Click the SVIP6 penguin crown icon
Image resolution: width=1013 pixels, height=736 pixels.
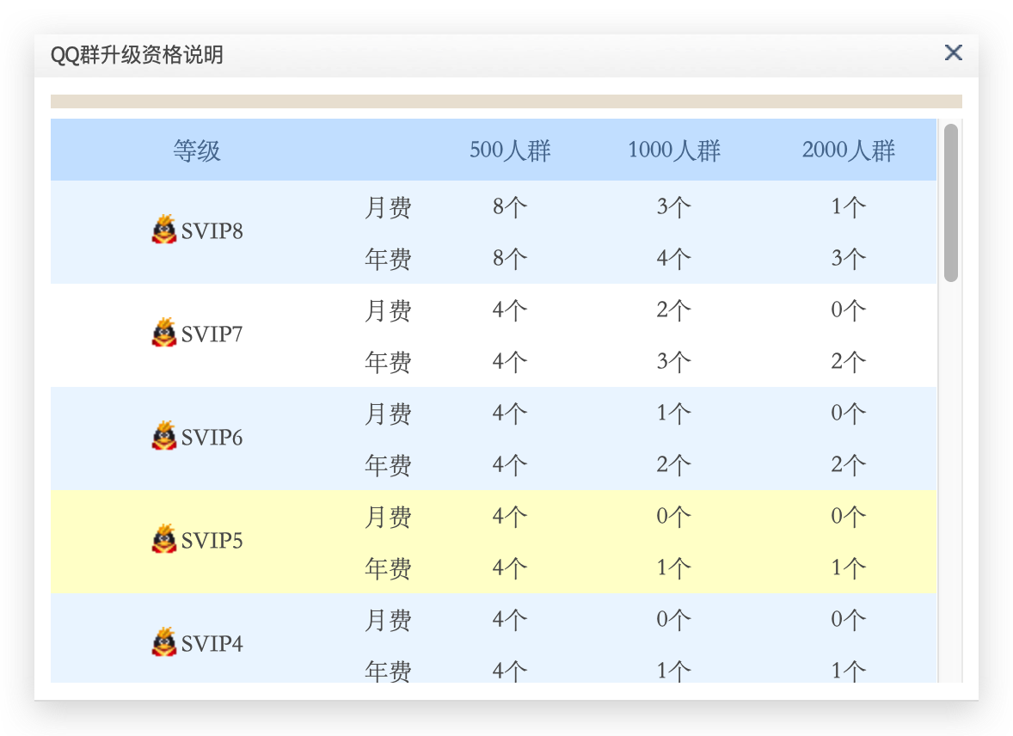point(164,436)
